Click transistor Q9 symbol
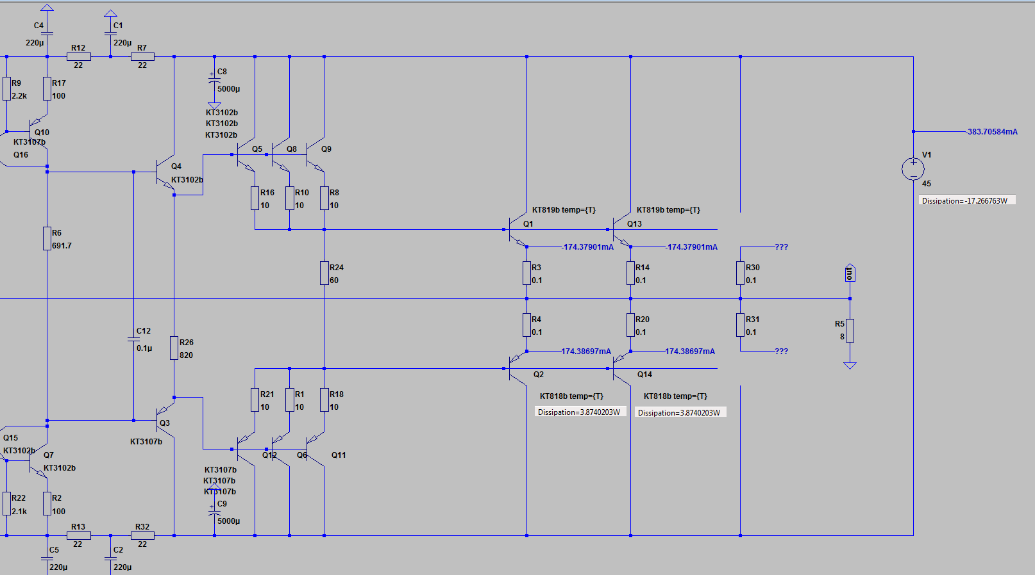The height and width of the screenshot is (575, 1035). (x=314, y=154)
